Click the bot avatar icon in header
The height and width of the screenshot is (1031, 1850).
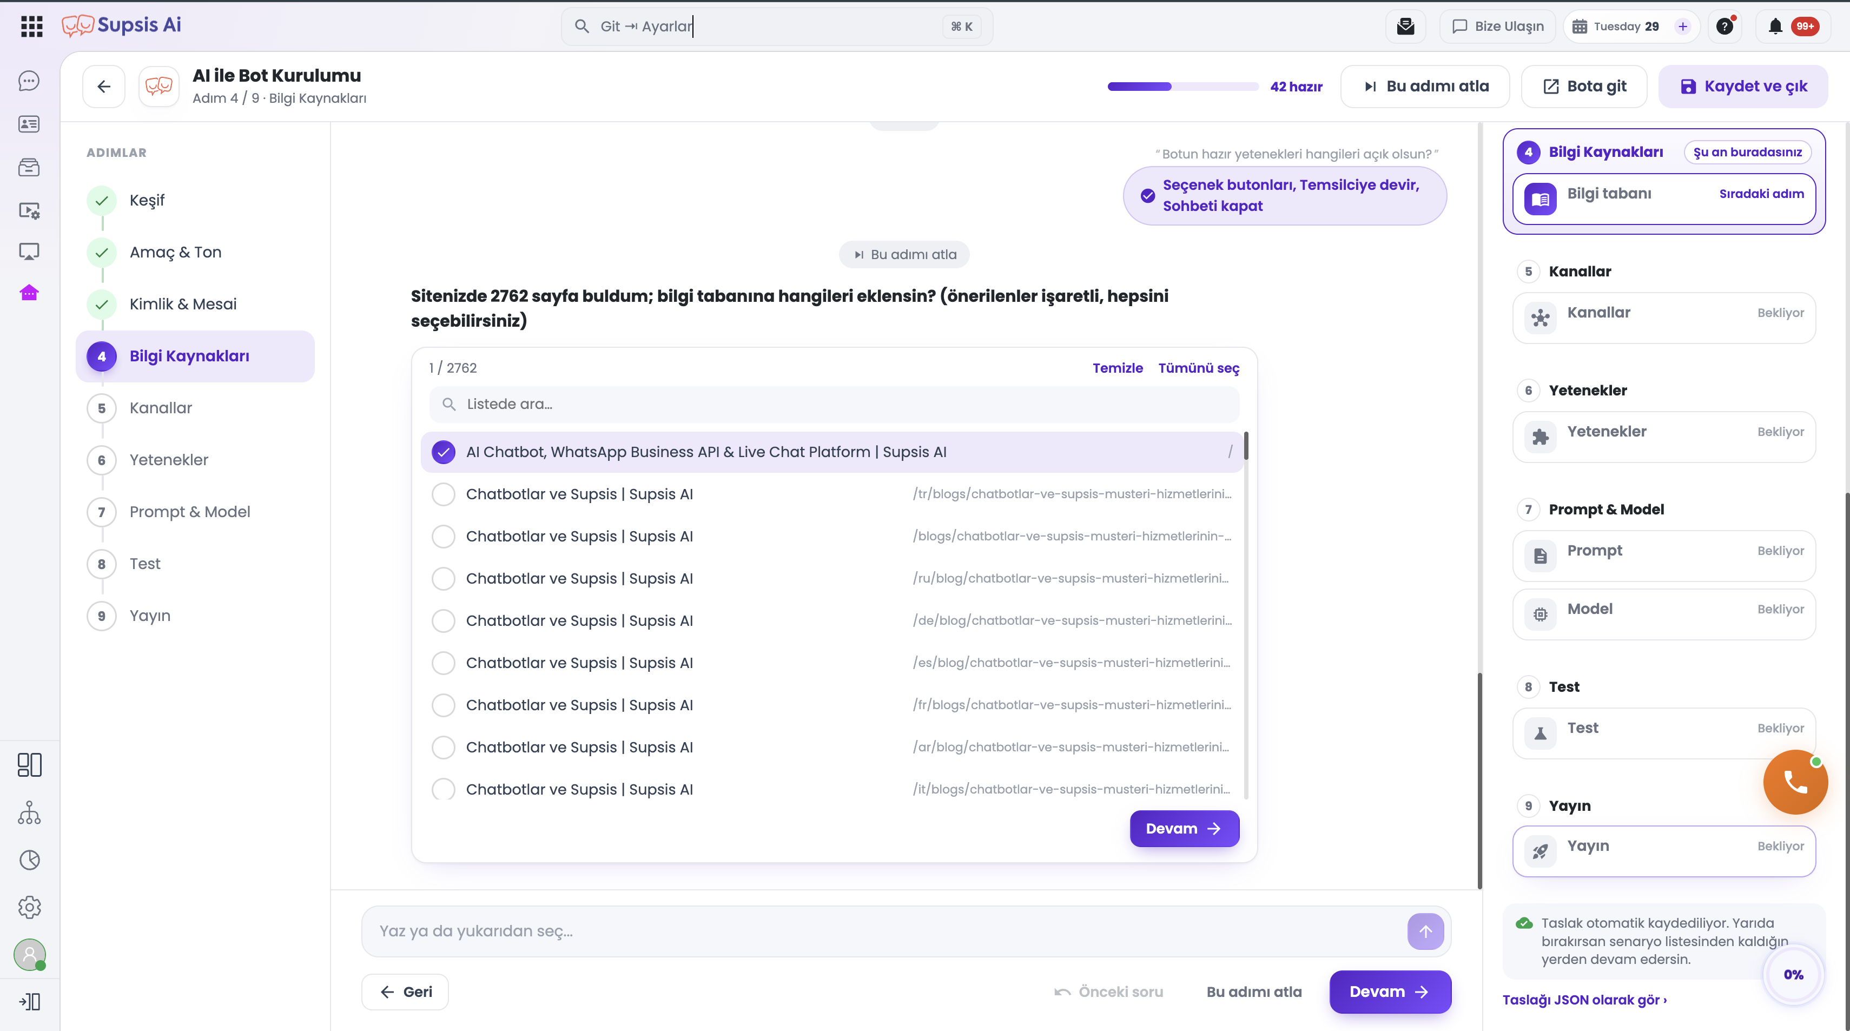pos(158,86)
